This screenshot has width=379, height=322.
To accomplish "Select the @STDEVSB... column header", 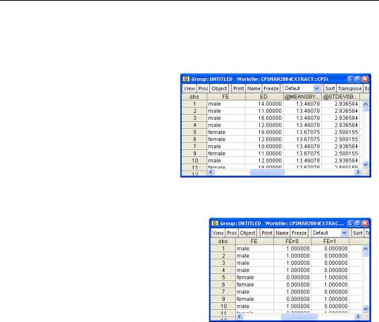I will pyautogui.click(x=340, y=97).
